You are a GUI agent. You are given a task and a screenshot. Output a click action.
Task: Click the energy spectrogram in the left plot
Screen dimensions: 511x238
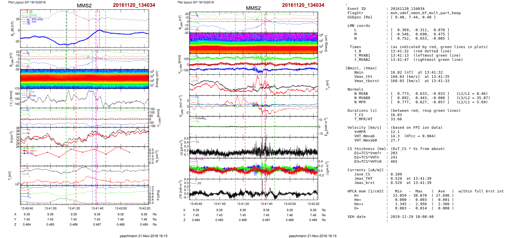[84, 79]
